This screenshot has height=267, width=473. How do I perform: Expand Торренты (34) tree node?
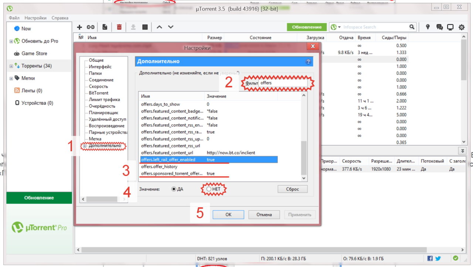[11, 66]
